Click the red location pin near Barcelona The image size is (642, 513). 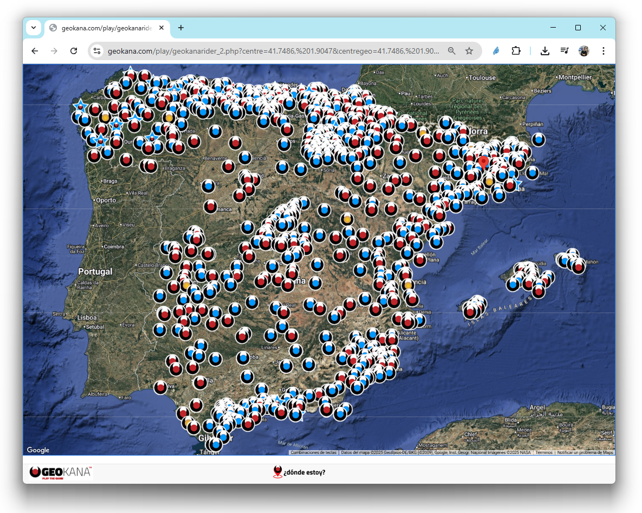pyautogui.click(x=483, y=161)
